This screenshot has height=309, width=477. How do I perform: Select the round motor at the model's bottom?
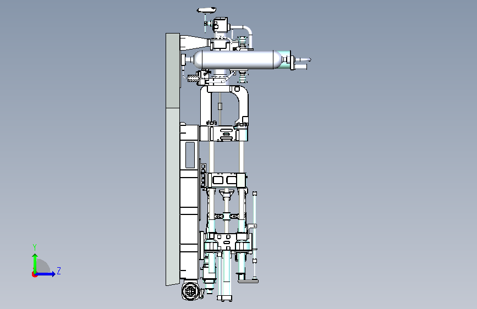tap(191, 291)
